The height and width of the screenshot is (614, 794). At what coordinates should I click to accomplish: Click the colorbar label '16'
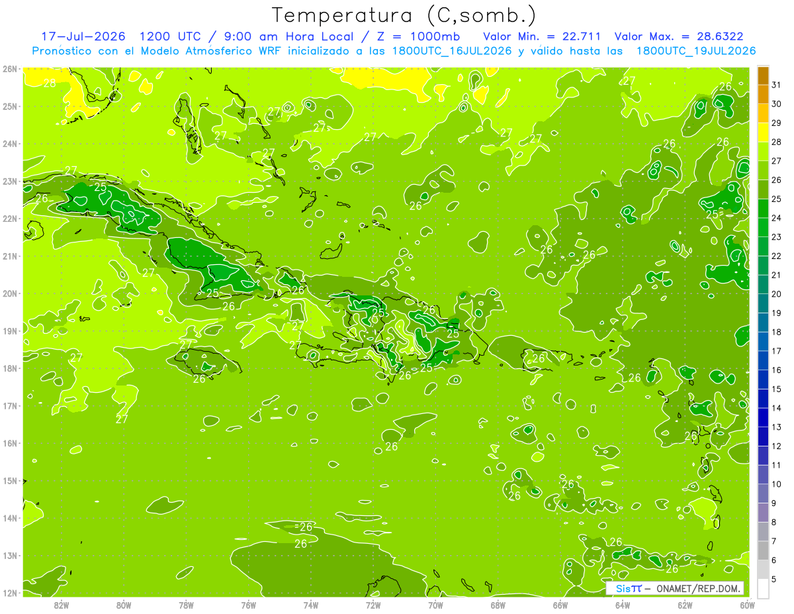pyautogui.click(x=777, y=370)
